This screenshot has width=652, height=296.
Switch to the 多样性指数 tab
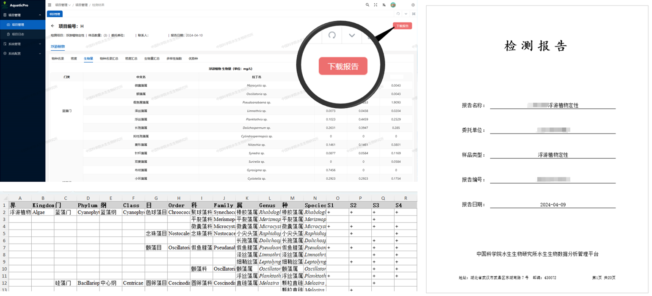(x=174, y=58)
